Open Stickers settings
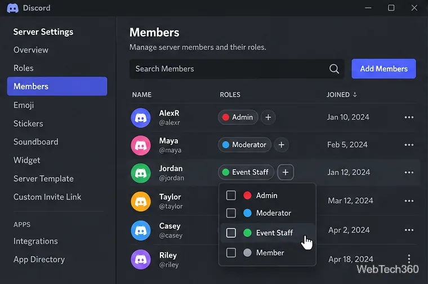The width and height of the screenshot is (428, 284). pyautogui.click(x=28, y=123)
